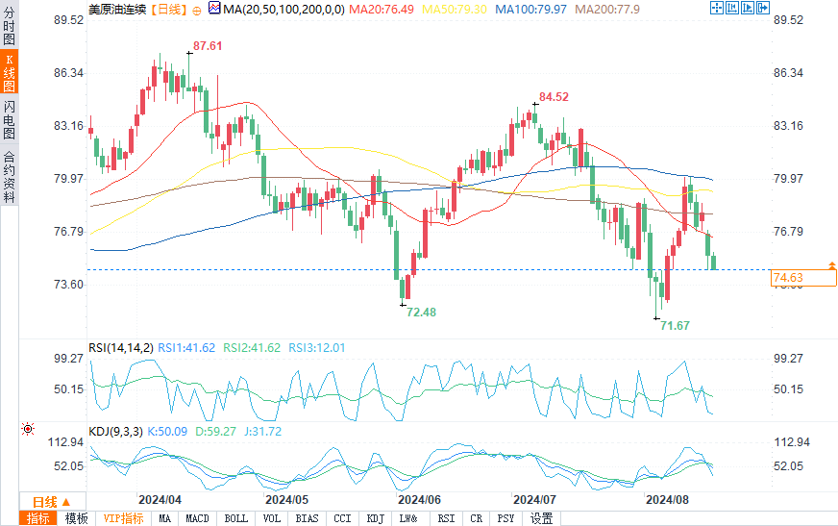
Task: Click the MA20:76.49 legend value
Action: [x=382, y=9]
